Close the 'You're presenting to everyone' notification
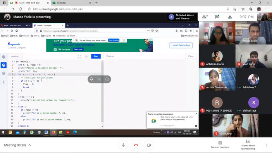 tap(196, 113)
